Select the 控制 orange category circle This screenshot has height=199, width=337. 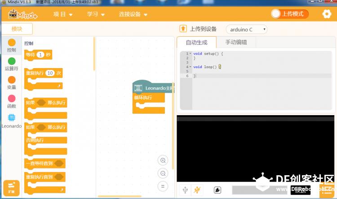pos(12,43)
